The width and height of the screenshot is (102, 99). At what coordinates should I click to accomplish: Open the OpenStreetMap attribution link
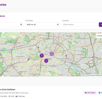[100, 75]
